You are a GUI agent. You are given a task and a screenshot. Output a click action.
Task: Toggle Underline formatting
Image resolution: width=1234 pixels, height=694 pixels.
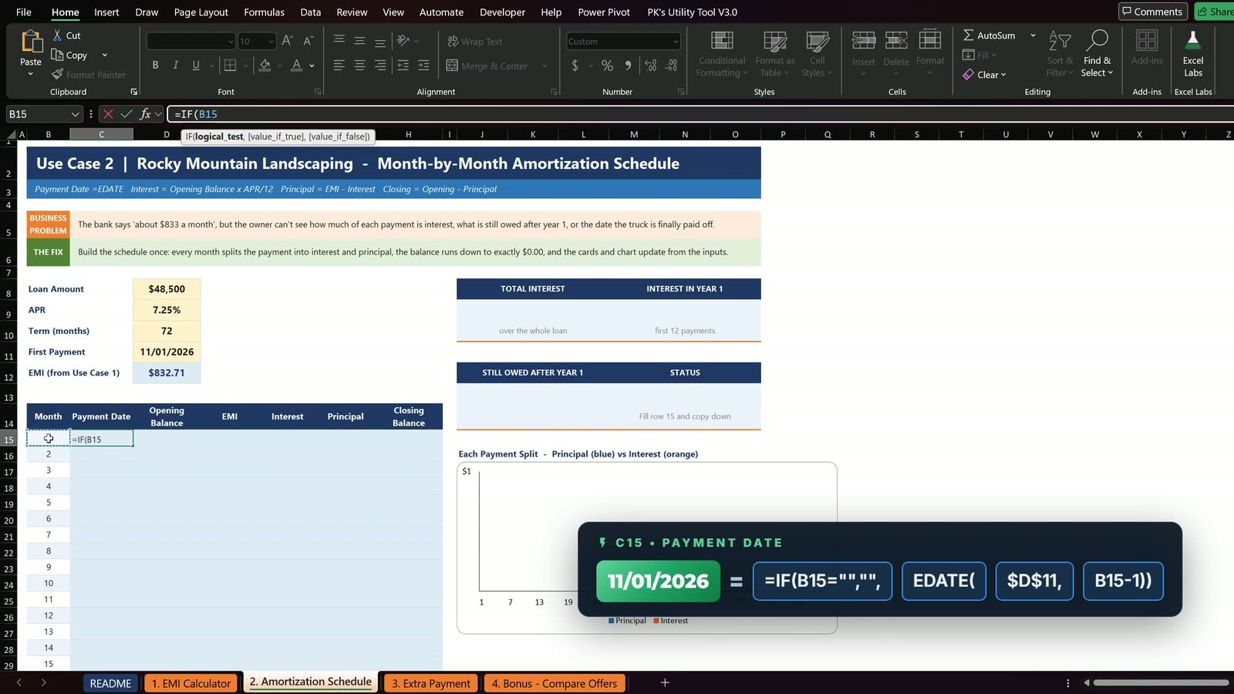point(196,66)
